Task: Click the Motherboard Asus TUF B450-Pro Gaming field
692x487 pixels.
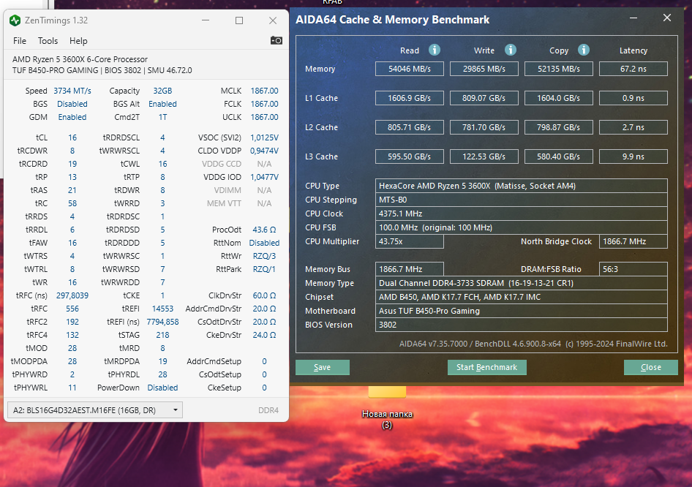Action: (x=522, y=311)
